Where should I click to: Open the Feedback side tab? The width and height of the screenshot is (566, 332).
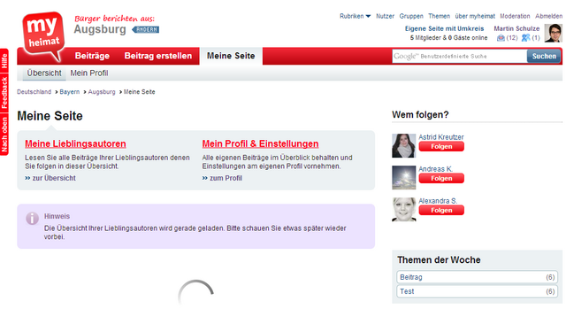4,92
